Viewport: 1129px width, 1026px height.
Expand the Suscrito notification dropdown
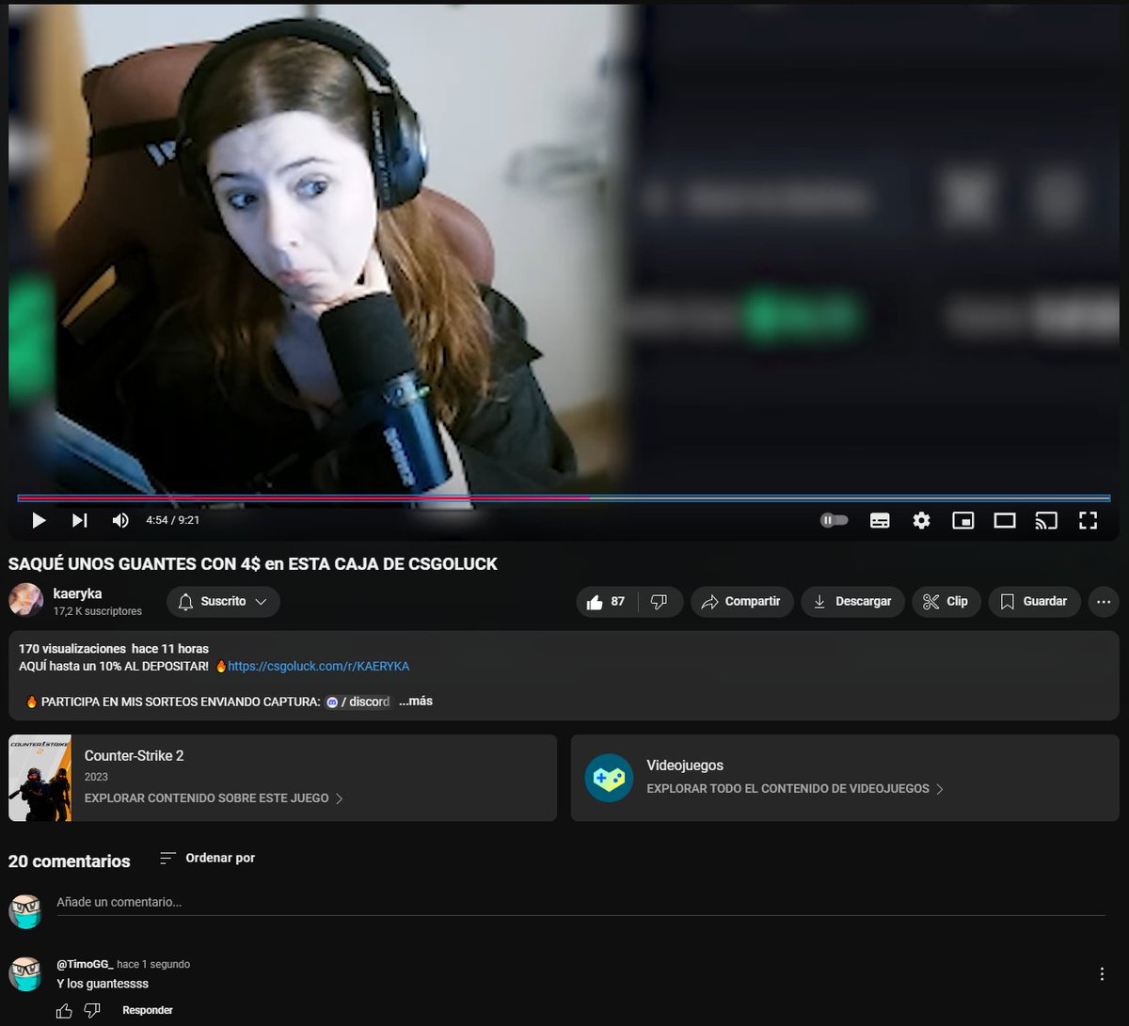223,602
